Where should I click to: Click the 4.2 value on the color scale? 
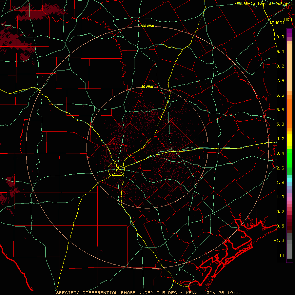(280, 139)
